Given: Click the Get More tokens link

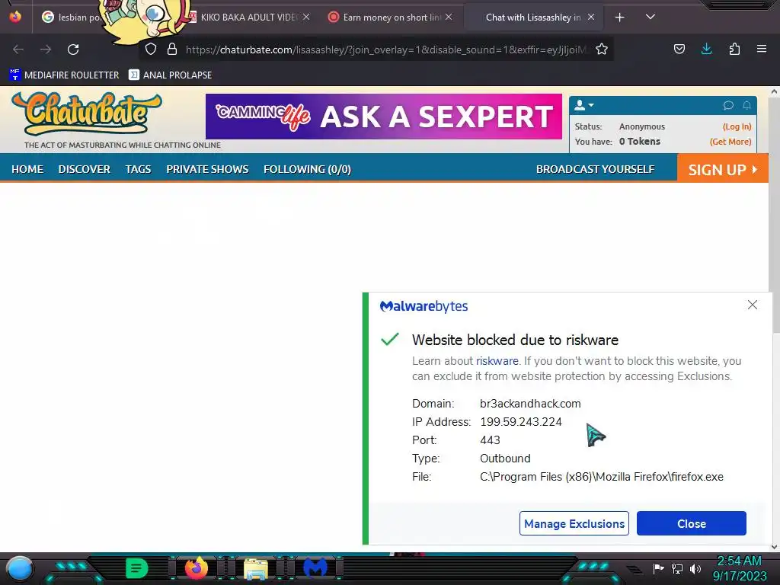Looking at the screenshot, I should click(730, 141).
